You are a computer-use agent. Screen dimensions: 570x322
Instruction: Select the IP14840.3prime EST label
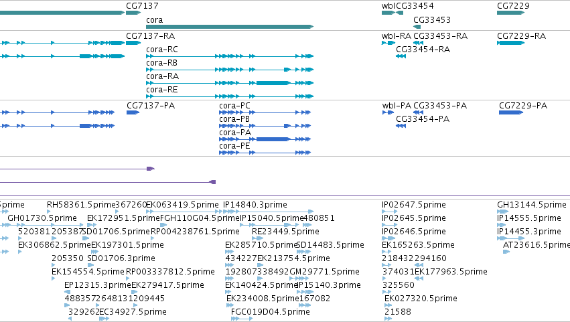pos(255,205)
